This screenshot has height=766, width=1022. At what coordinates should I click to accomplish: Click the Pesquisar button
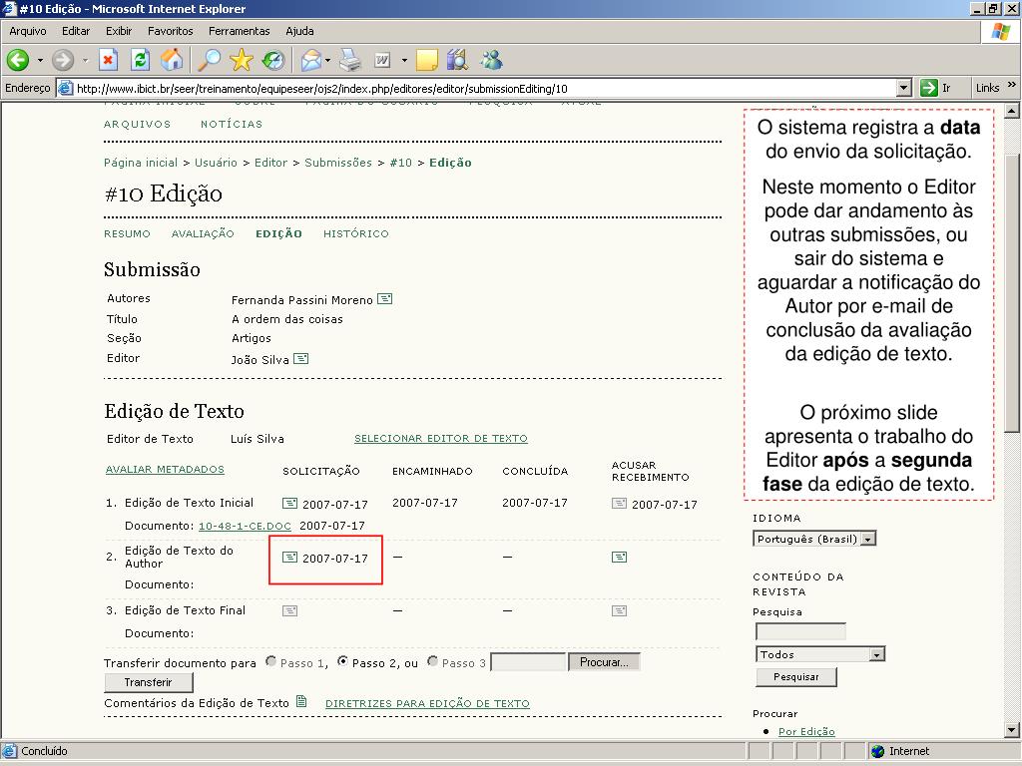coord(795,677)
